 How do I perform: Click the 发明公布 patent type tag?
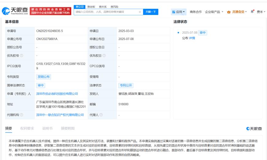click(x=44, y=77)
